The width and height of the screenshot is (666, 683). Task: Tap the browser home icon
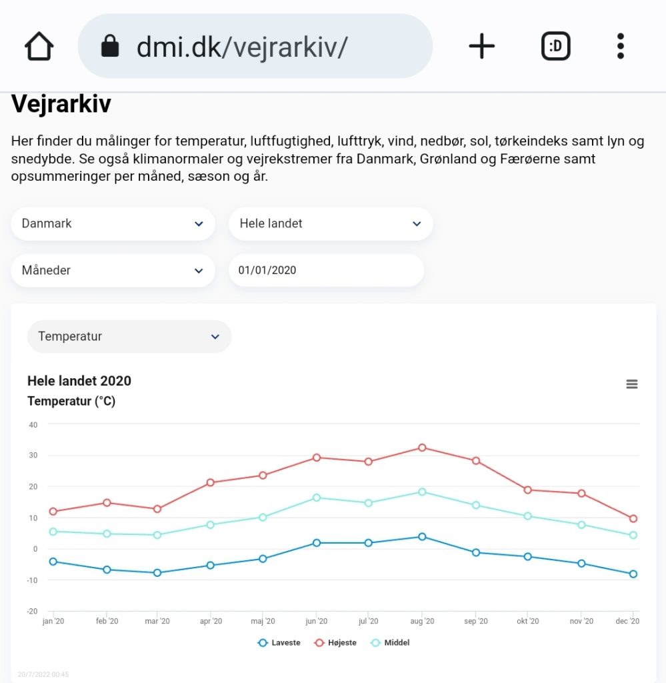click(x=39, y=46)
